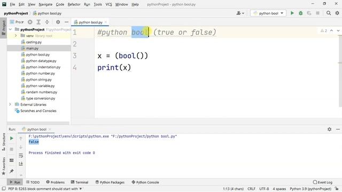Hide the Project tool window
Image resolution: width=342 pixels, height=192 pixels.
click(x=66, y=22)
